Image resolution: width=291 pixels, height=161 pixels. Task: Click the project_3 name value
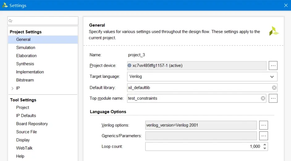(x=137, y=55)
